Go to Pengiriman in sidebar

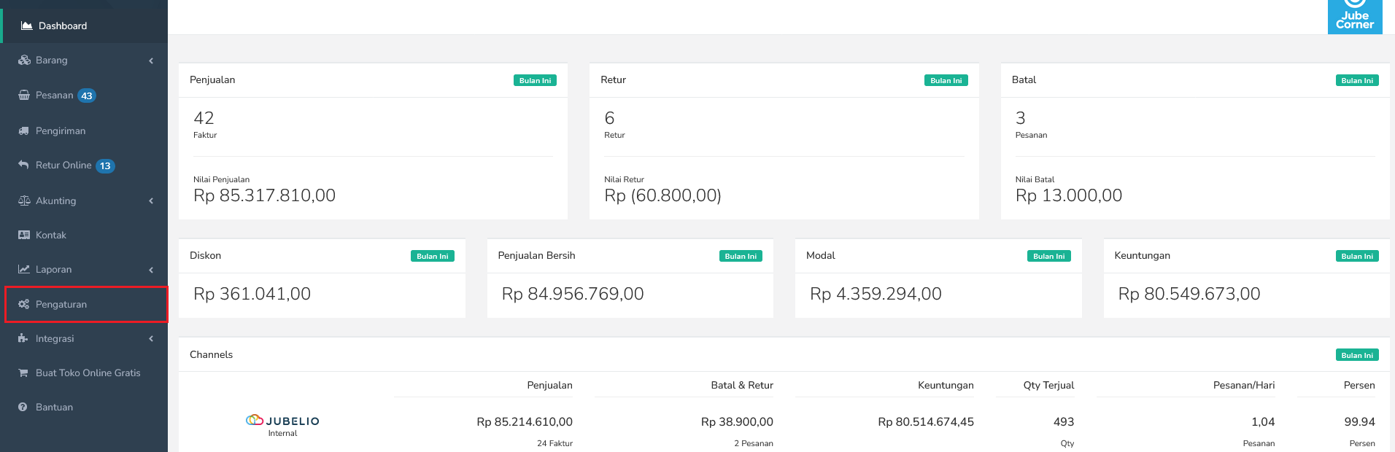(x=84, y=130)
